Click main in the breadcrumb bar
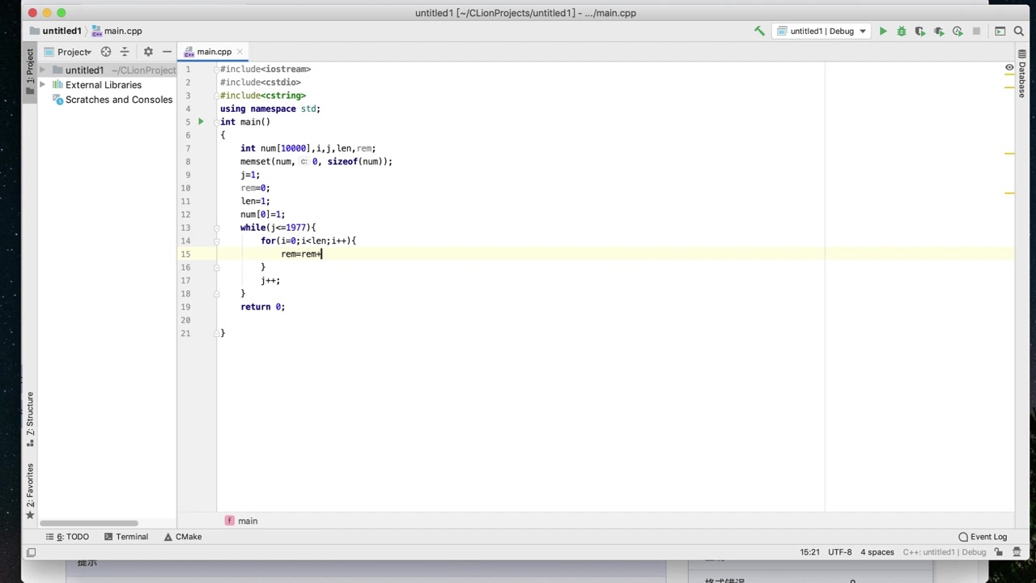The width and height of the screenshot is (1036, 583). point(247,521)
